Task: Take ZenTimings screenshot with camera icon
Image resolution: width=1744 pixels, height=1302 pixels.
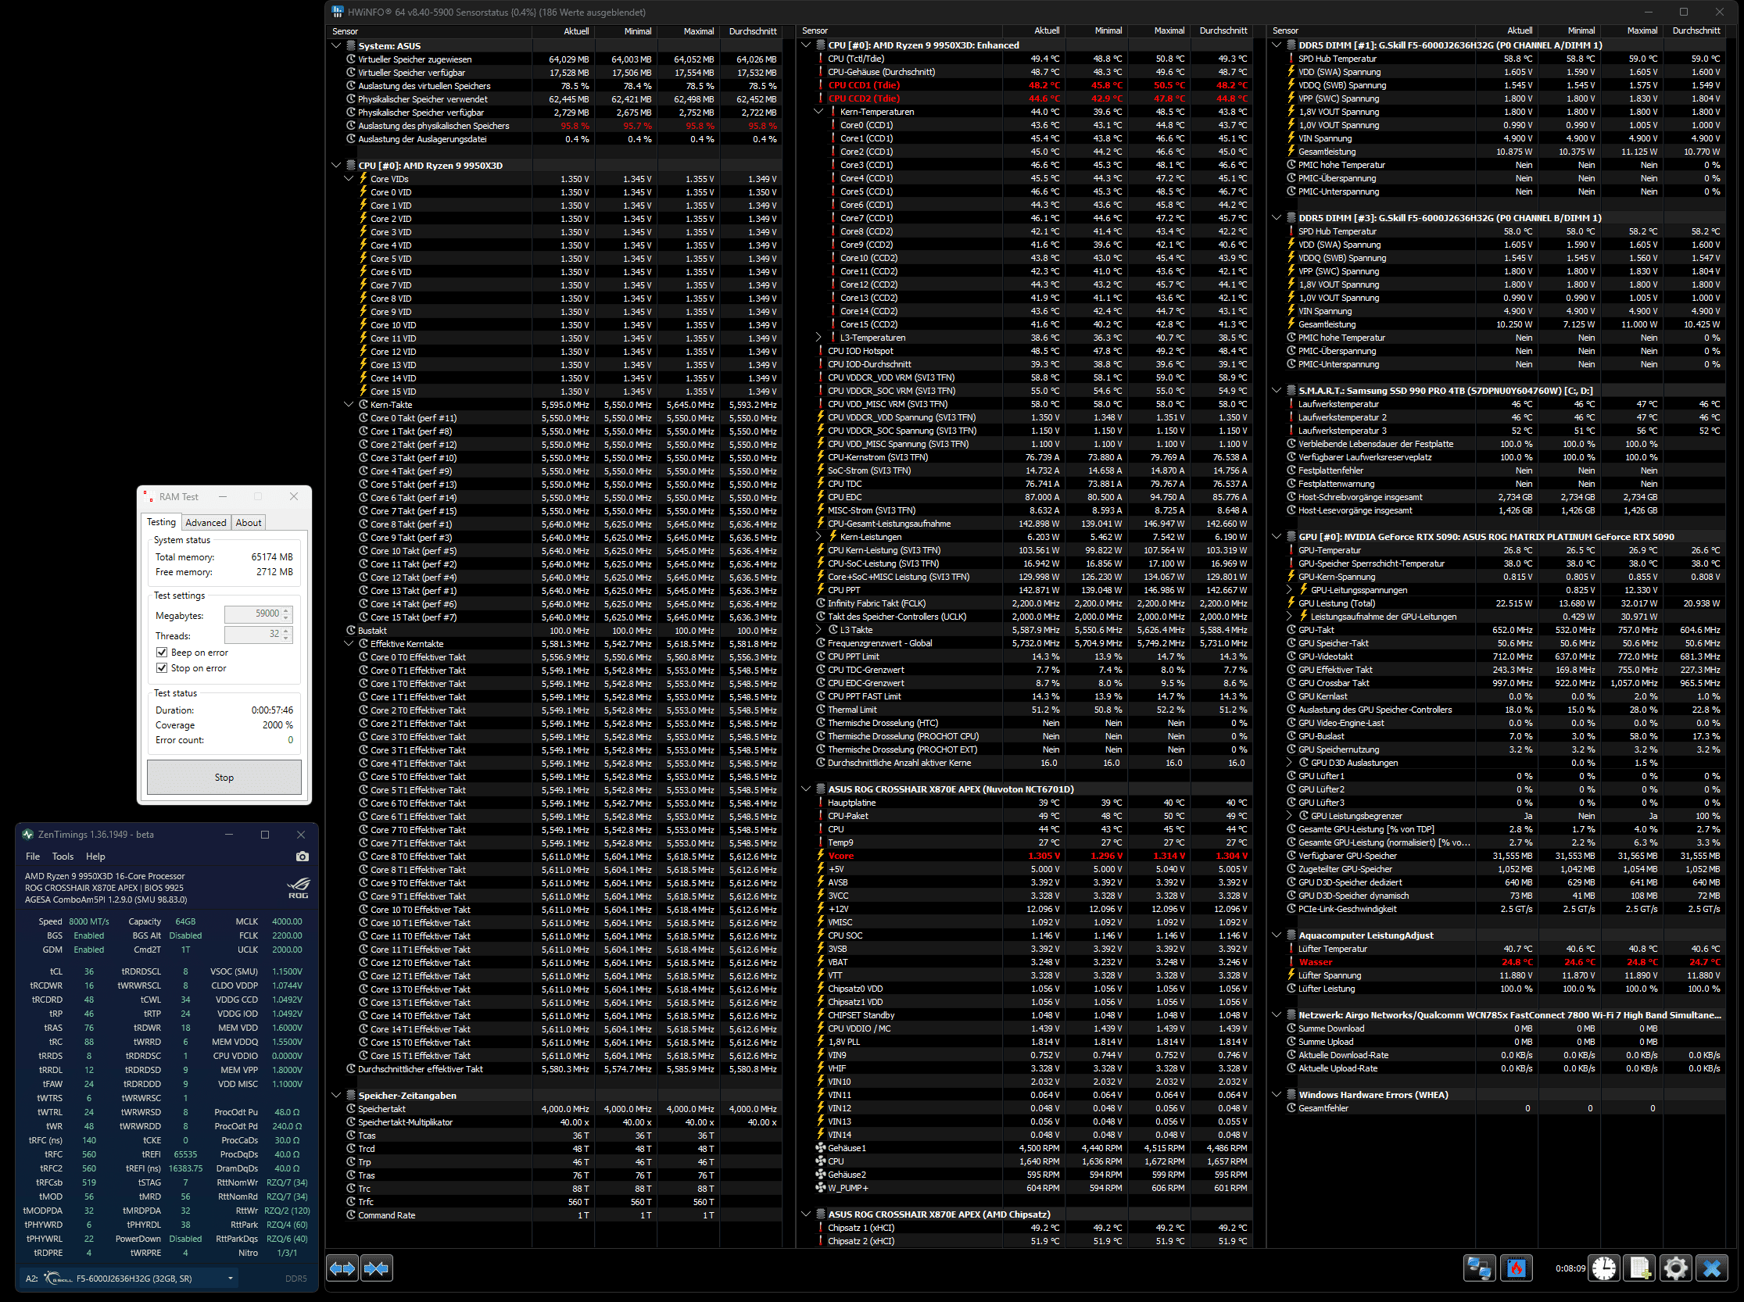Action: pos(302,857)
